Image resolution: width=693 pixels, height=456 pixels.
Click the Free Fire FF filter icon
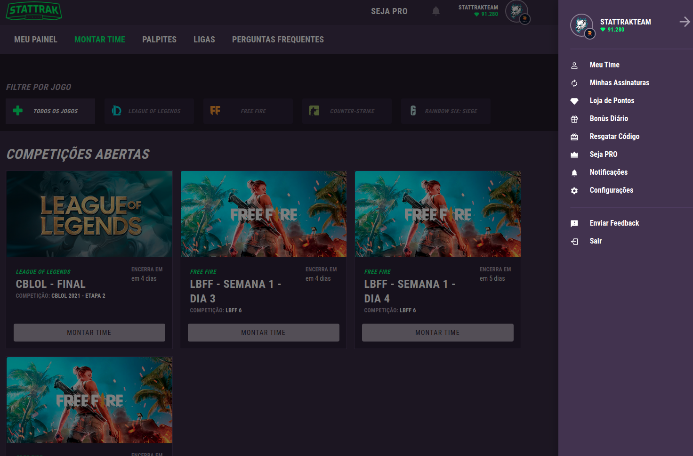coord(215,111)
